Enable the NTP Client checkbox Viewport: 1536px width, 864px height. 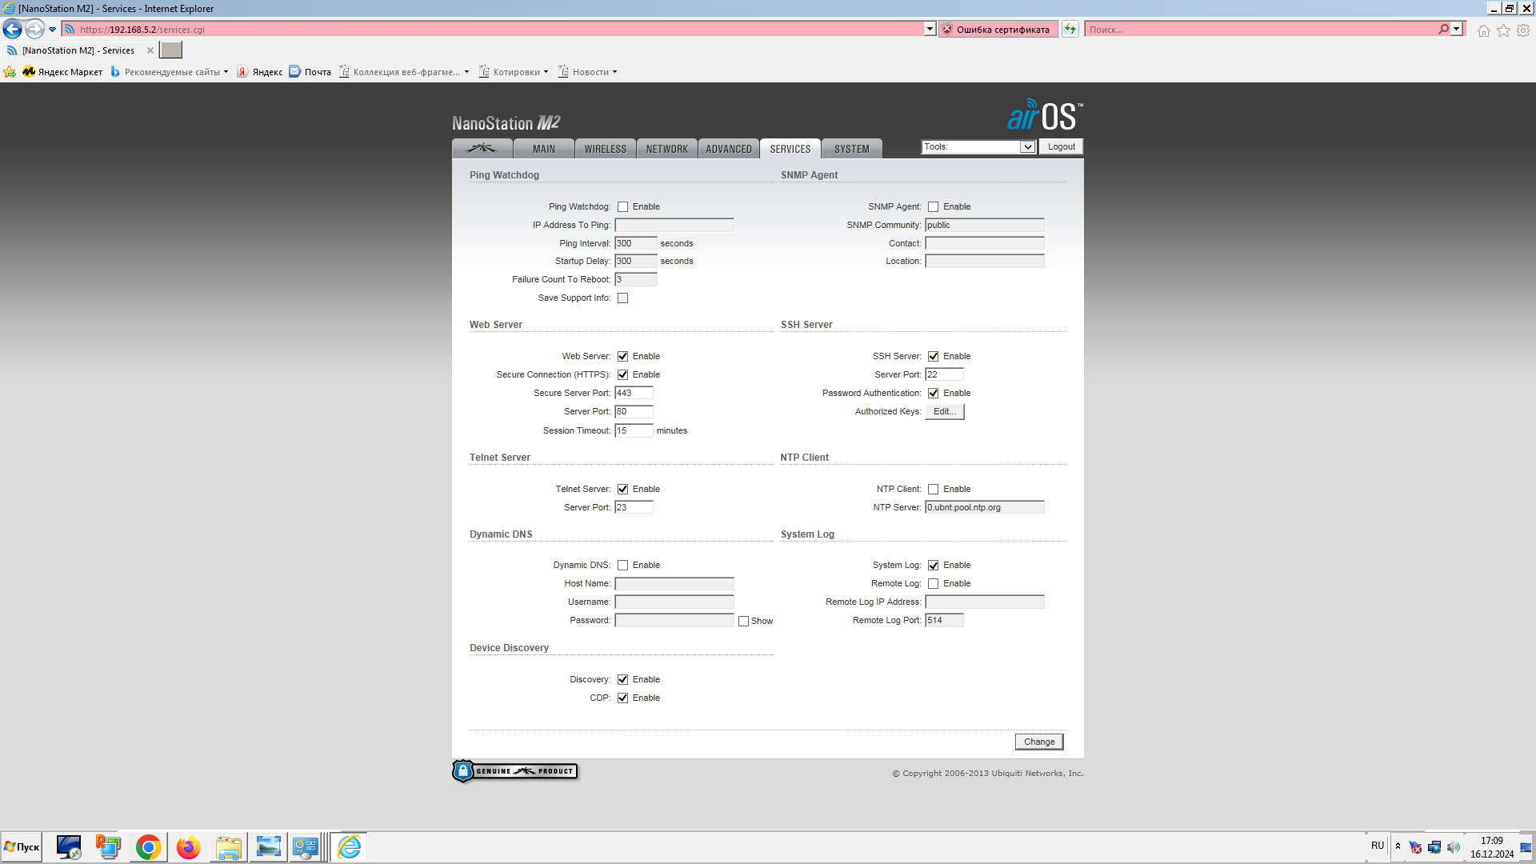933,490
